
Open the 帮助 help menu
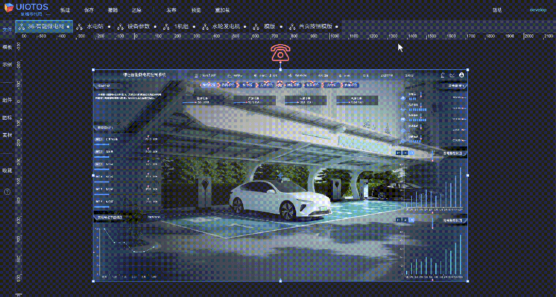(x=497, y=10)
